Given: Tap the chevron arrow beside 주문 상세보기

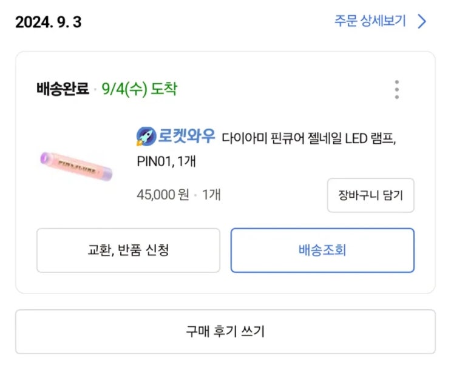Looking at the screenshot, I should 422,22.
